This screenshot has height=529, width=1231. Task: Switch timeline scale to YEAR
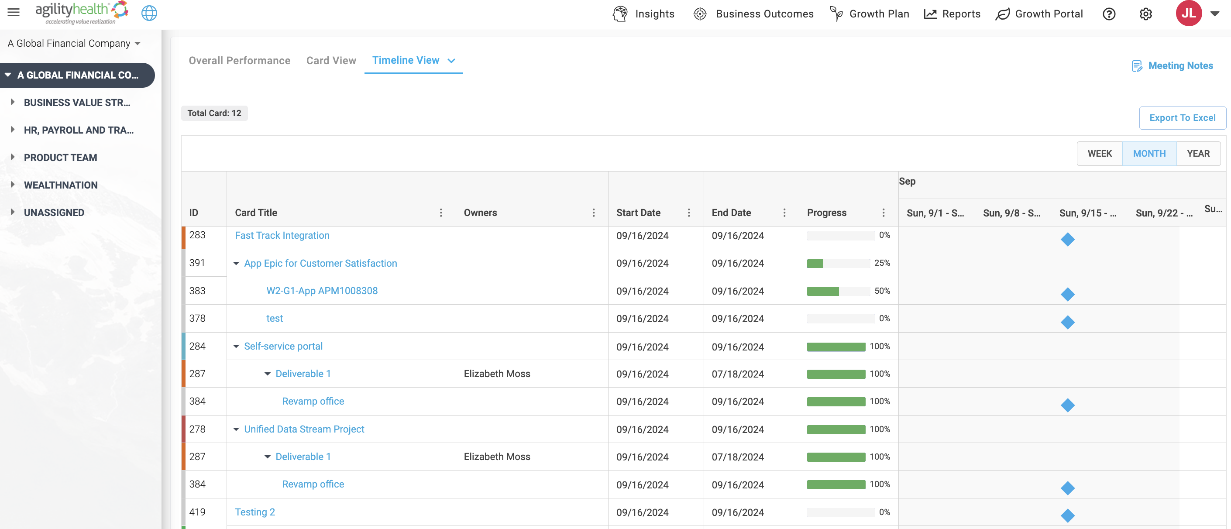1198,153
